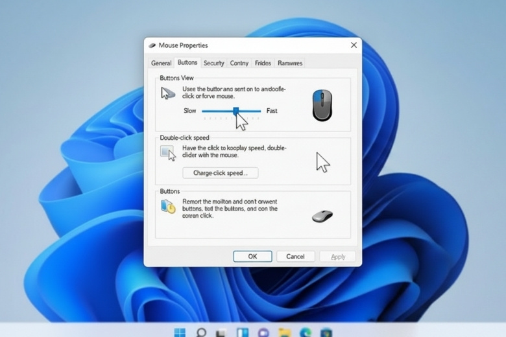Image resolution: width=506 pixels, height=337 pixels.
Task: Go to the Ramwres tab
Action: tap(290, 63)
